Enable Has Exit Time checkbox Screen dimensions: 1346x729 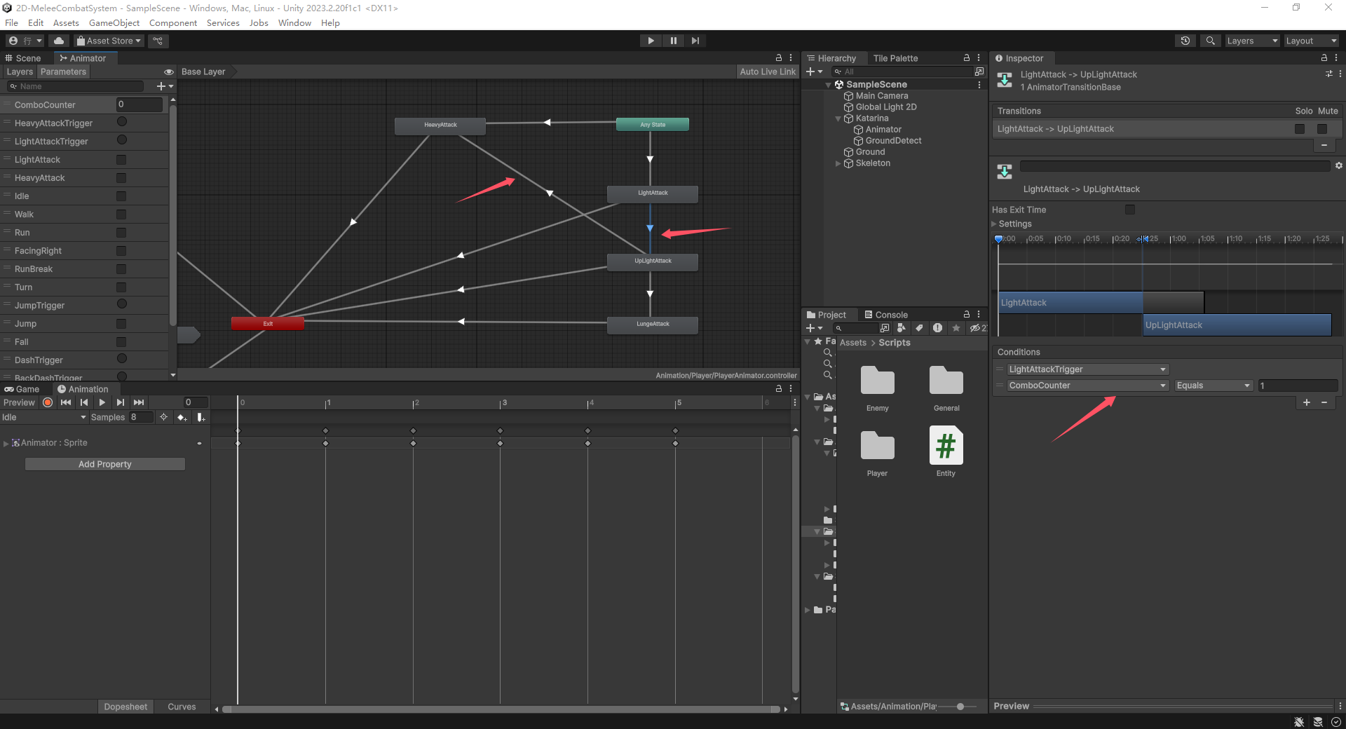point(1130,210)
